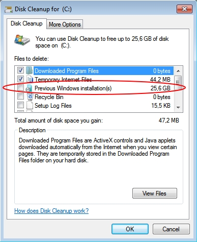Click the Setup Log Files page icon

point(30,105)
